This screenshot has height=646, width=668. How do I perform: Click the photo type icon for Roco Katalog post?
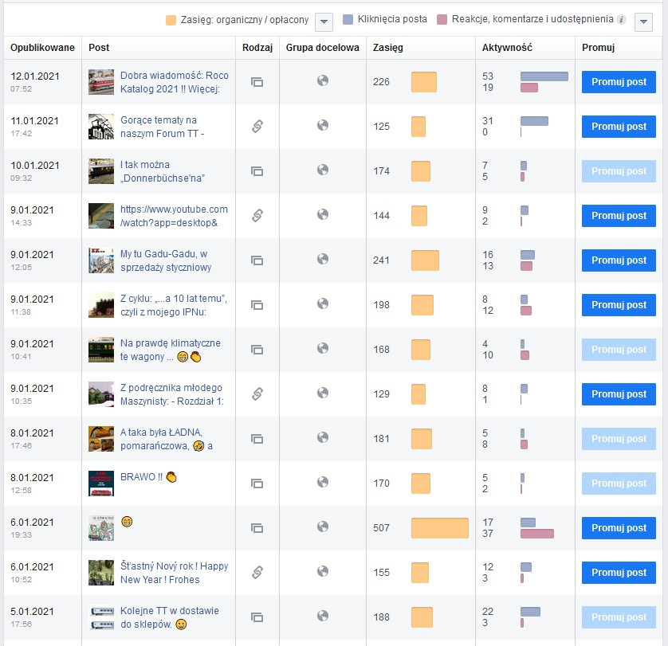257,81
